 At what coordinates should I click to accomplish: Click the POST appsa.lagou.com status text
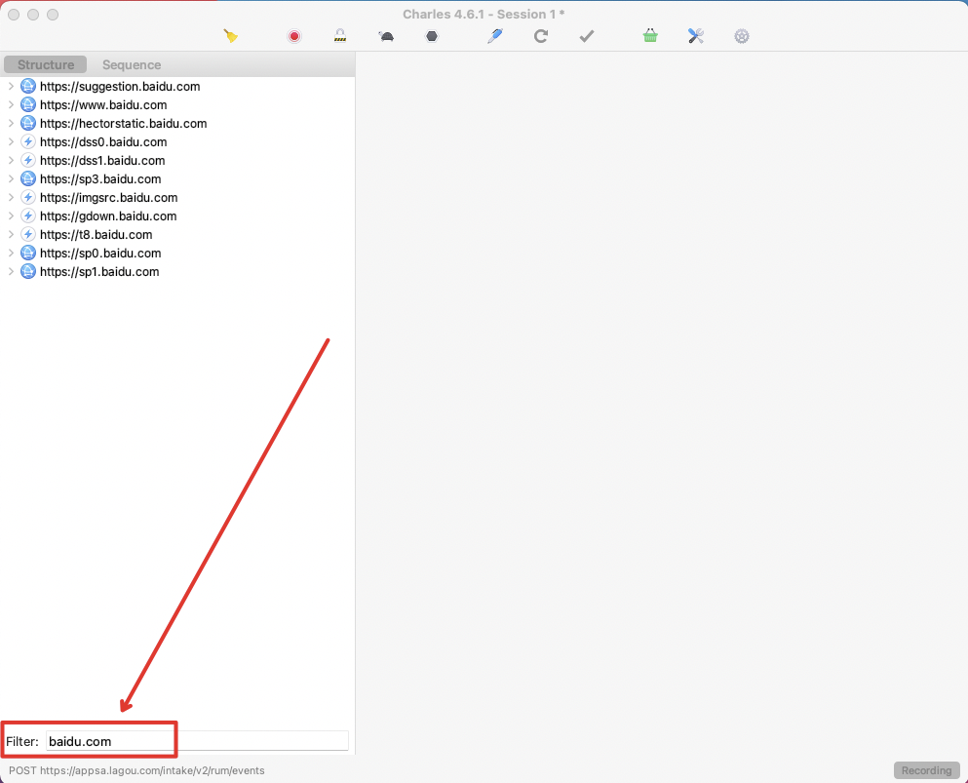pyautogui.click(x=136, y=770)
